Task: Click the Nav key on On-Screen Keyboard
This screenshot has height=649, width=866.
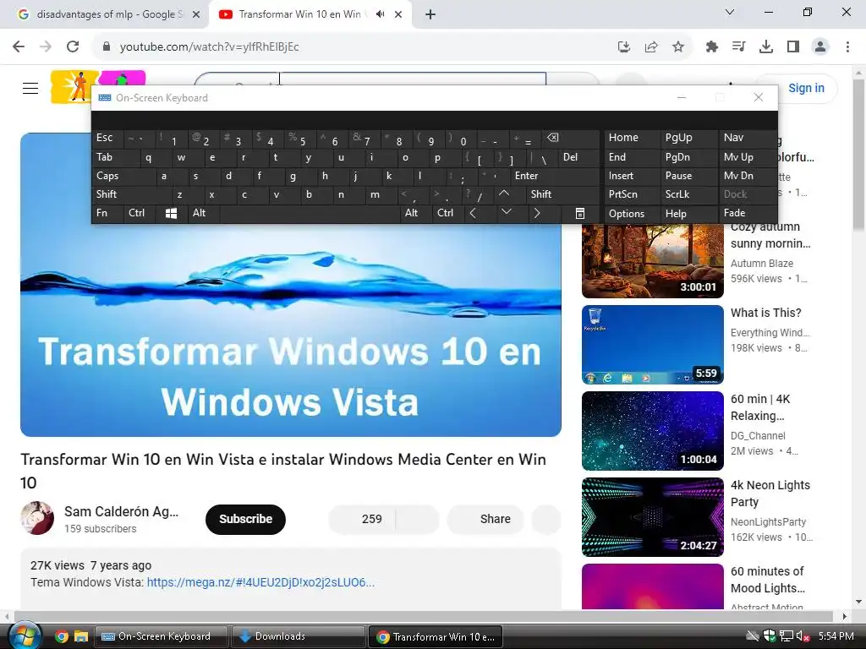Action: click(x=747, y=138)
